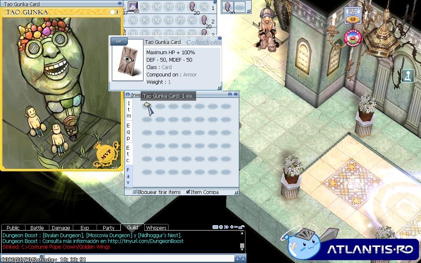Switch inventory to the Etc tab

[x=129, y=154]
